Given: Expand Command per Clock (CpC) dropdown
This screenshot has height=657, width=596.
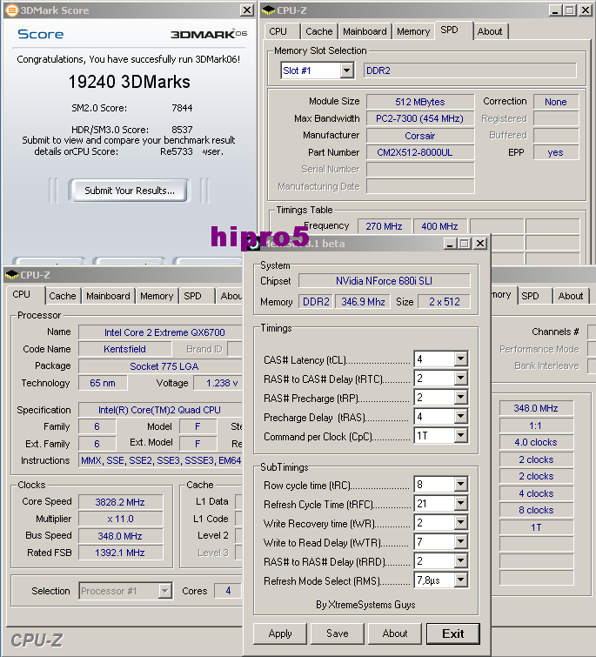Looking at the screenshot, I should 461,436.
